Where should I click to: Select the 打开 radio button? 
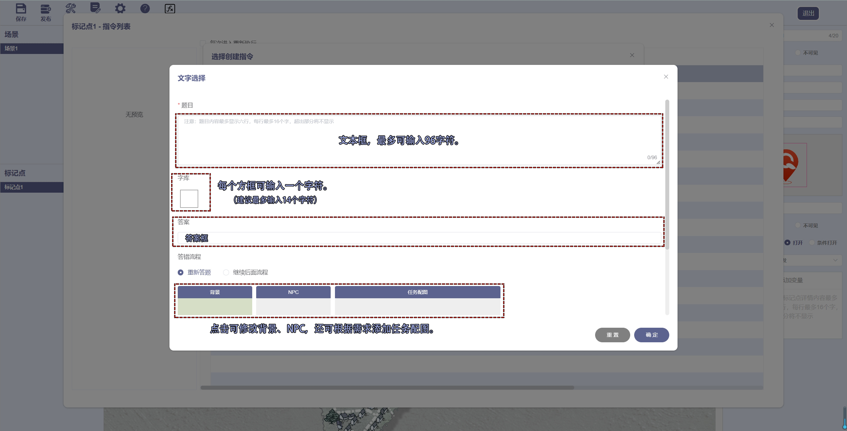(x=787, y=243)
